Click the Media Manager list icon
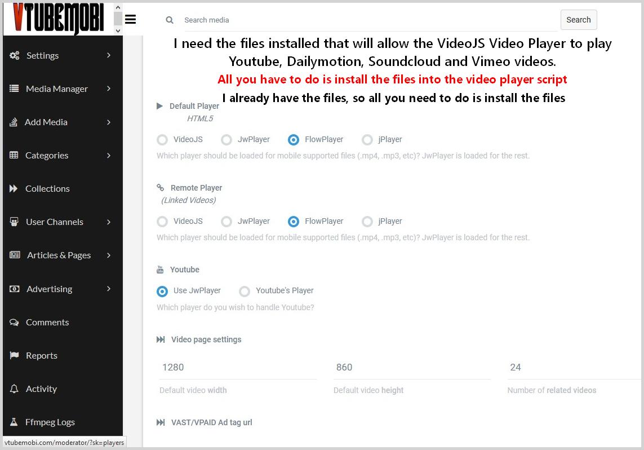 pyautogui.click(x=14, y=89)
